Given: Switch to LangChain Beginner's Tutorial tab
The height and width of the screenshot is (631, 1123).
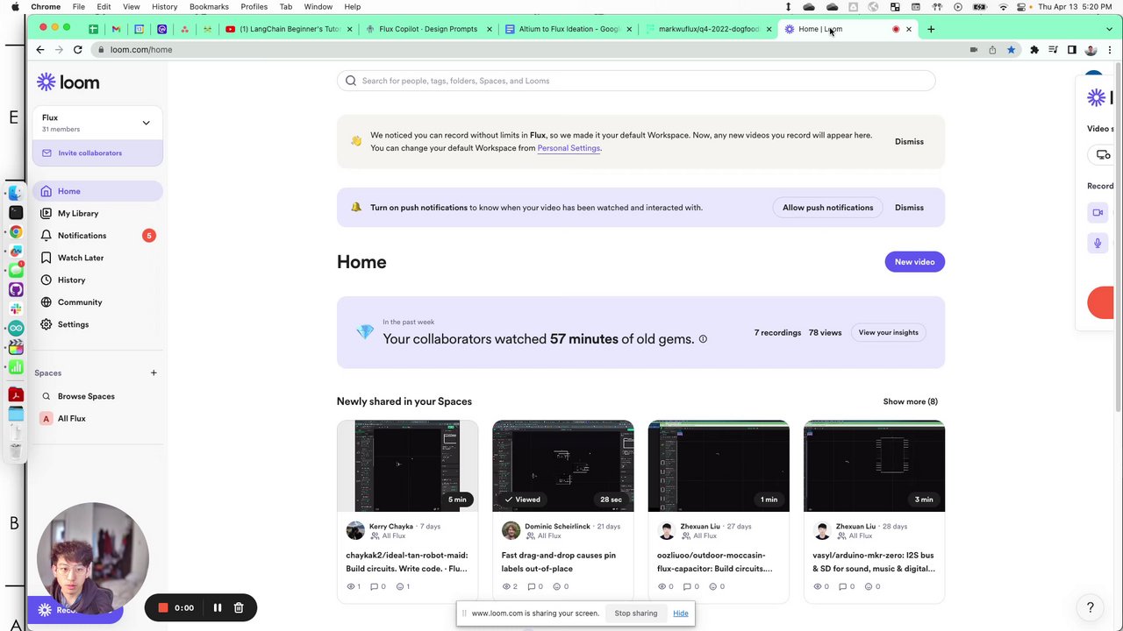Looking at the screenshot, I should [x=290, y=29].
